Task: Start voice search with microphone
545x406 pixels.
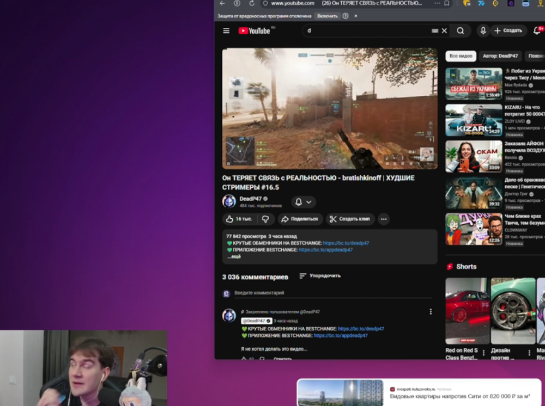Action: 483,31
